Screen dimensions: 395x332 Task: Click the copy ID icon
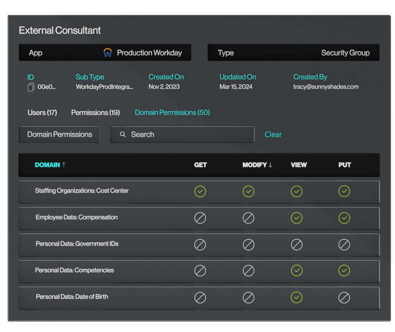tap(31, 87)
